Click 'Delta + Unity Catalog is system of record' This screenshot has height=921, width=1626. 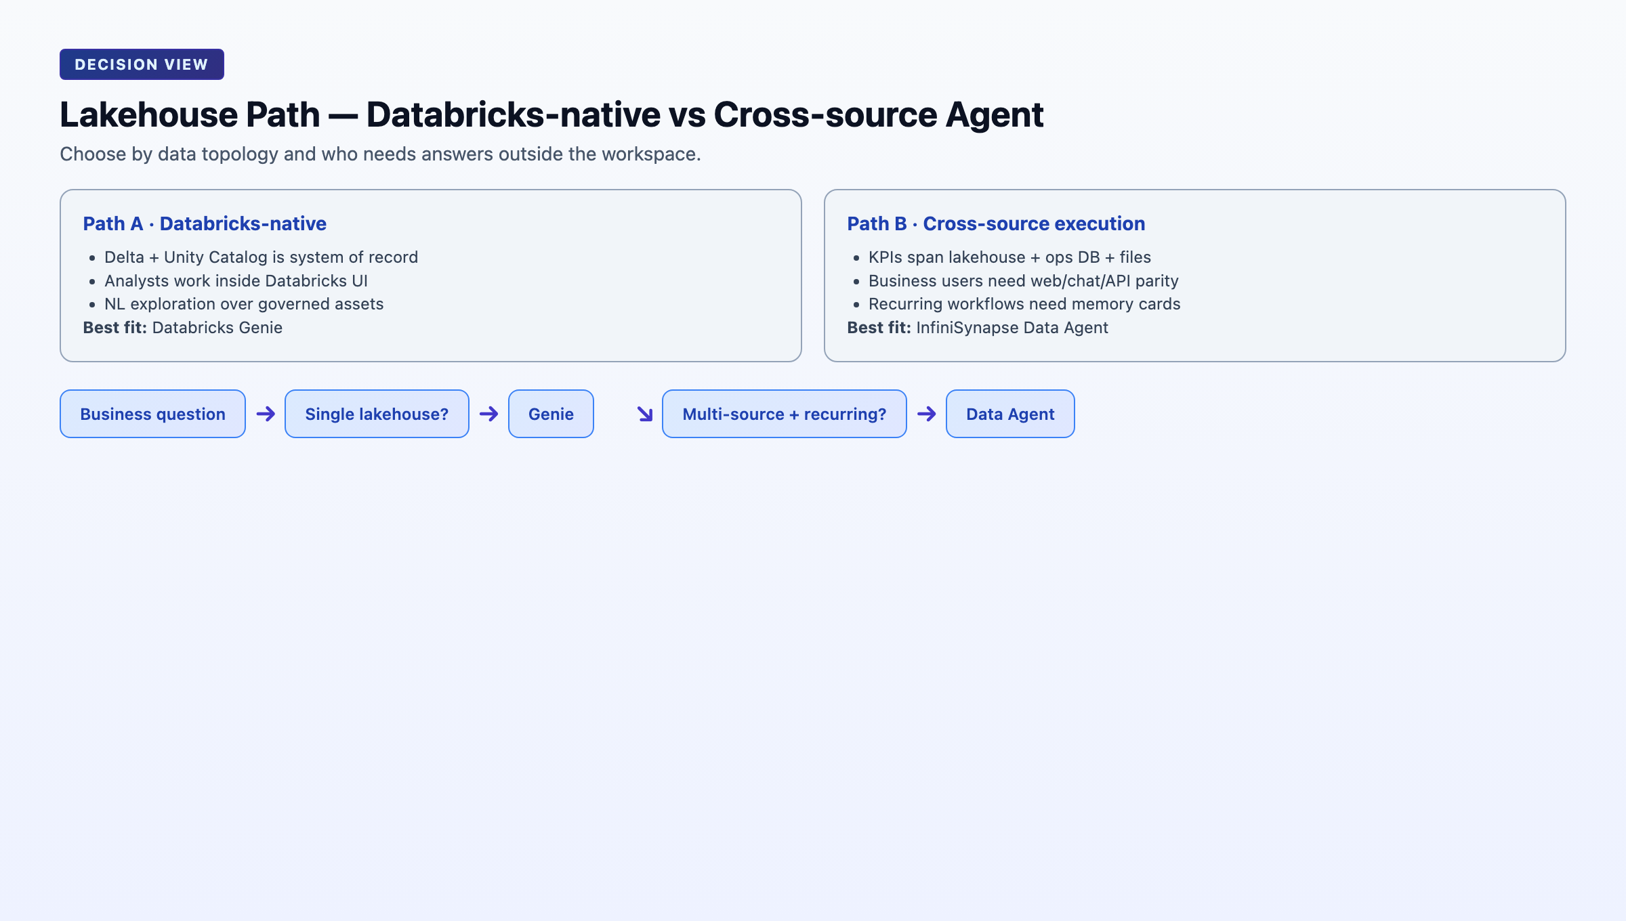click(x=261, y=257)
